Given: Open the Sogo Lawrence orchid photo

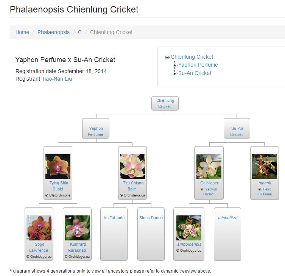Looking at the screenshot, I should [x=39, y=228].
